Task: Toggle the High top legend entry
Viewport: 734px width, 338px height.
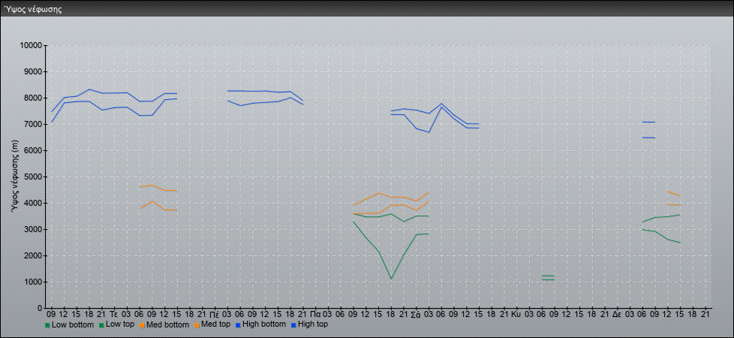Action: (309, 324)
